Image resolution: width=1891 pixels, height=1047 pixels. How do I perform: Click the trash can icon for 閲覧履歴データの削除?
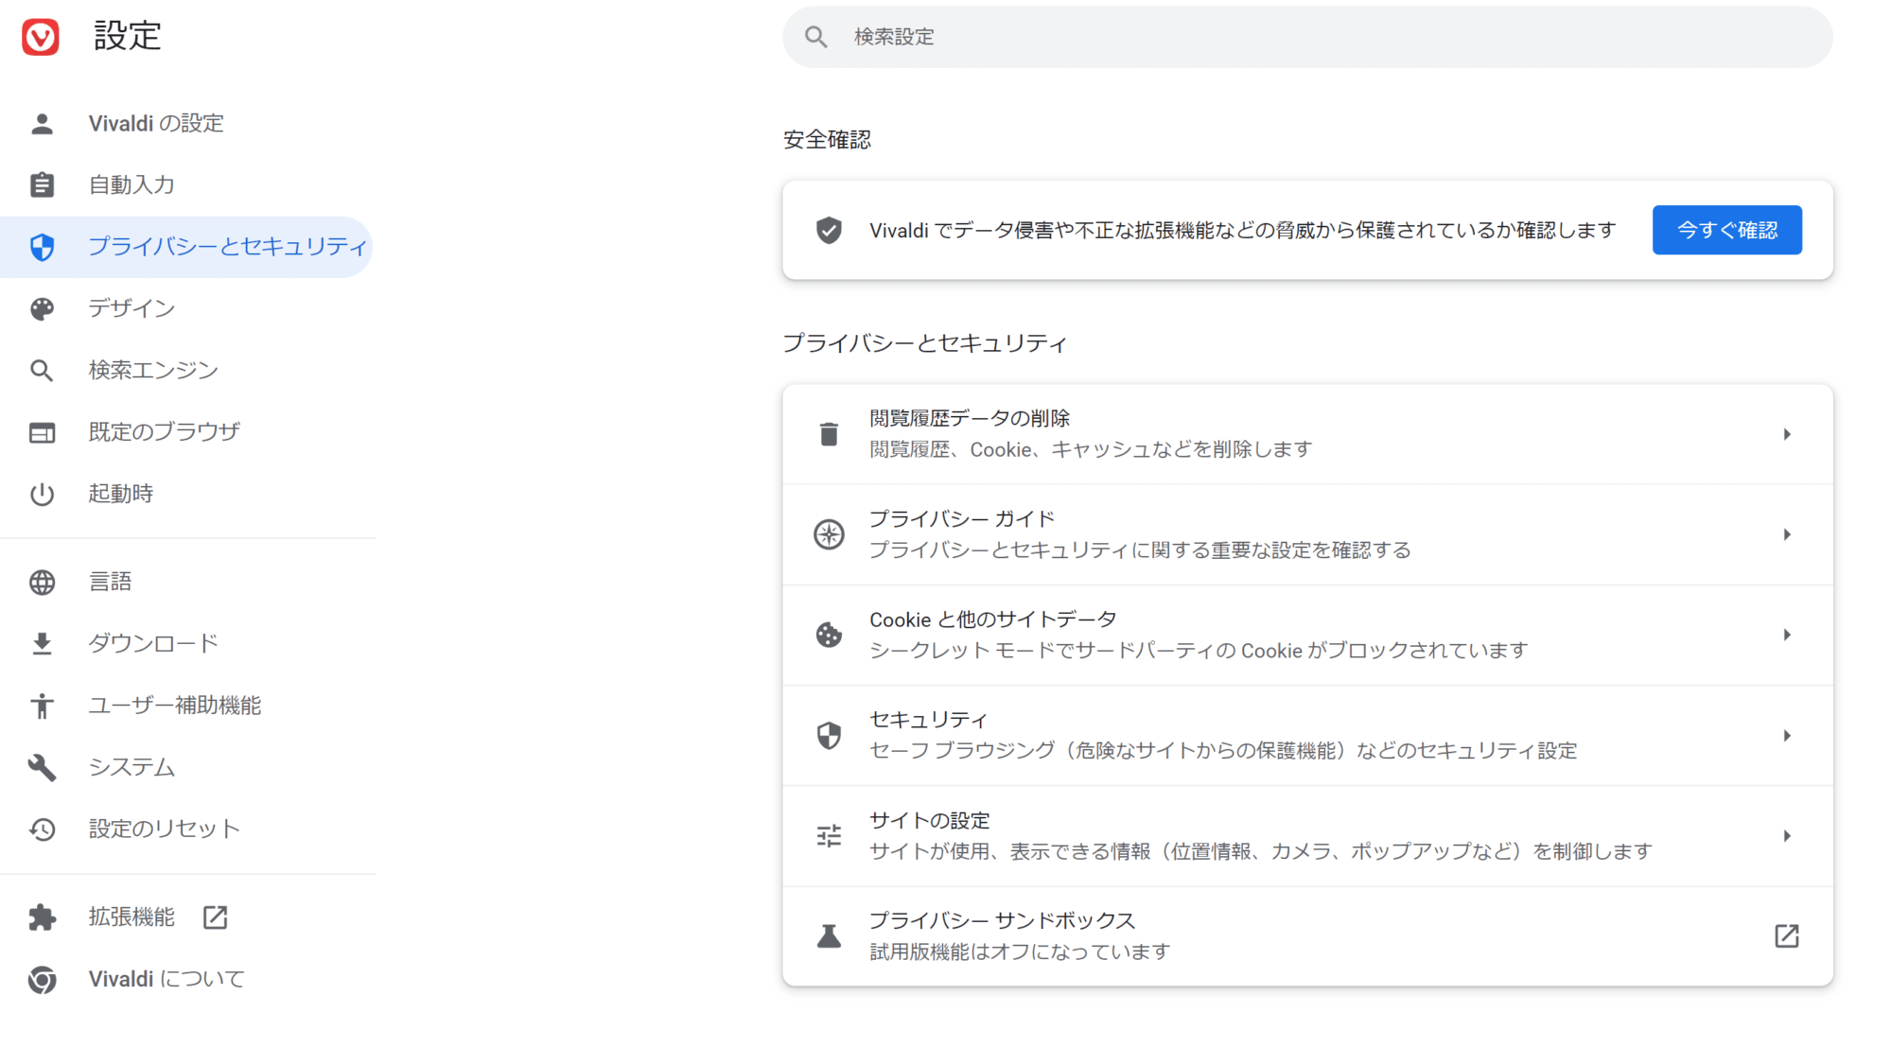tap(829, 434)
